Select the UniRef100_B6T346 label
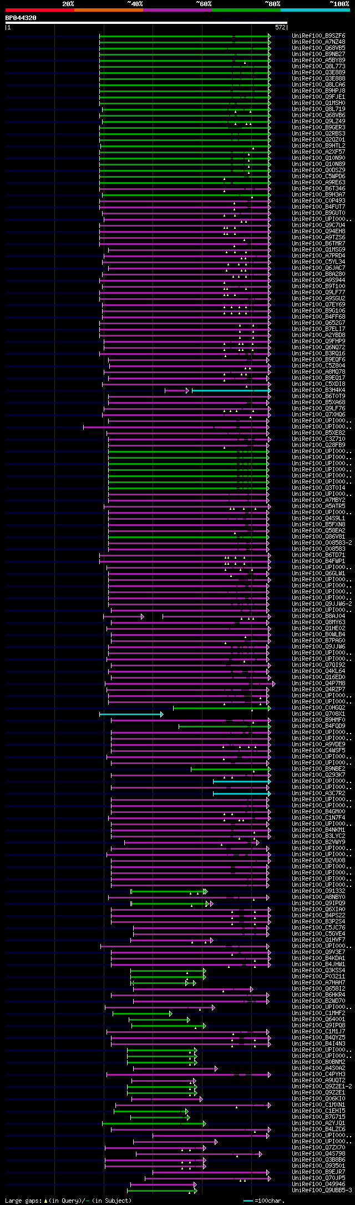 [318, 189]
